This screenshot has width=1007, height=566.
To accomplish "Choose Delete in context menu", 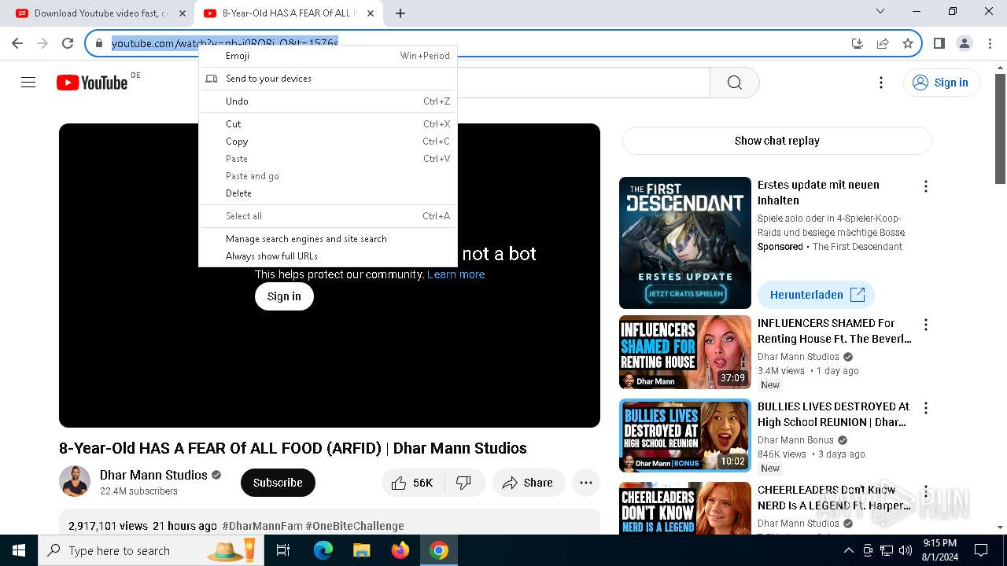I will (x=328, y=193).
